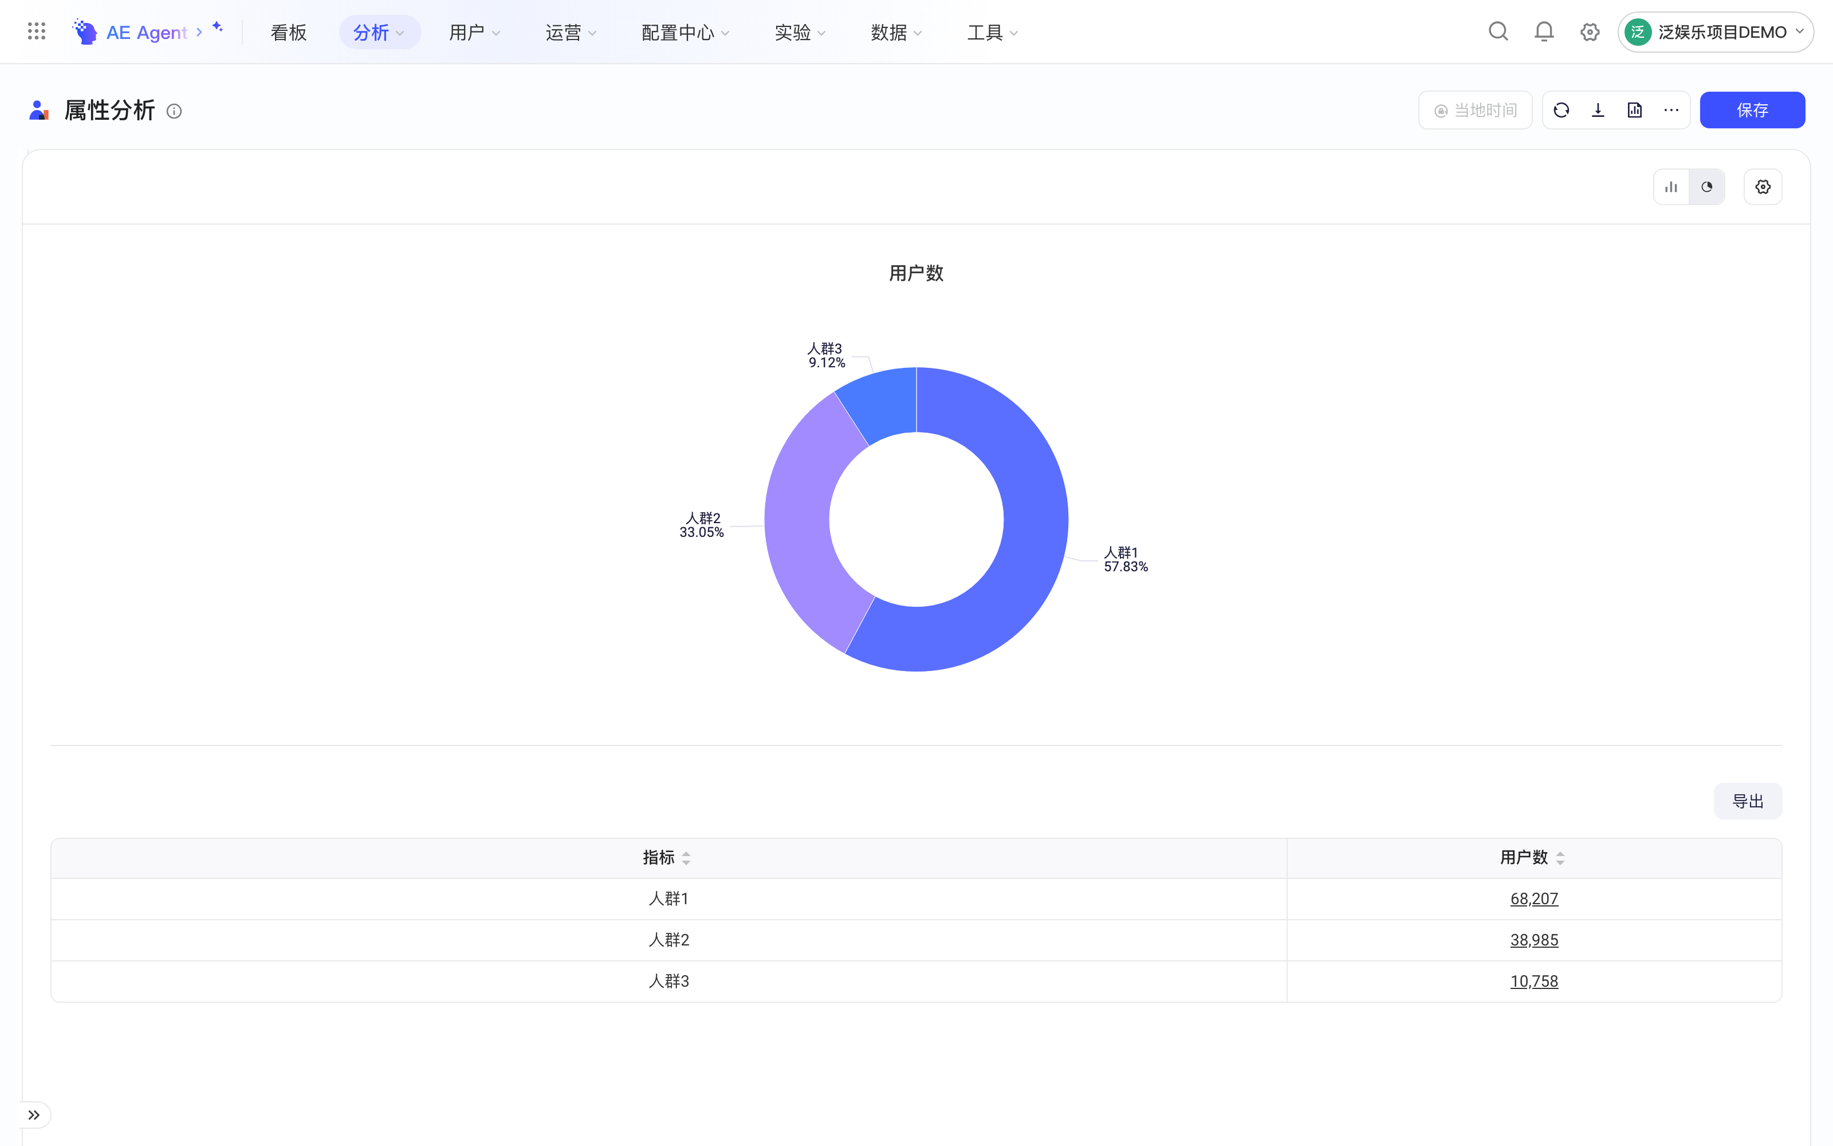This screenshot has width=1833, height=1146.
Task: Open the 10,758 user count link
Action: point(1534,982)
